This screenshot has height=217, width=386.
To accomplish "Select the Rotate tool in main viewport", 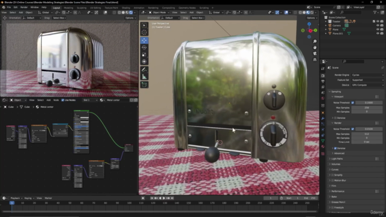I will 144,48.
